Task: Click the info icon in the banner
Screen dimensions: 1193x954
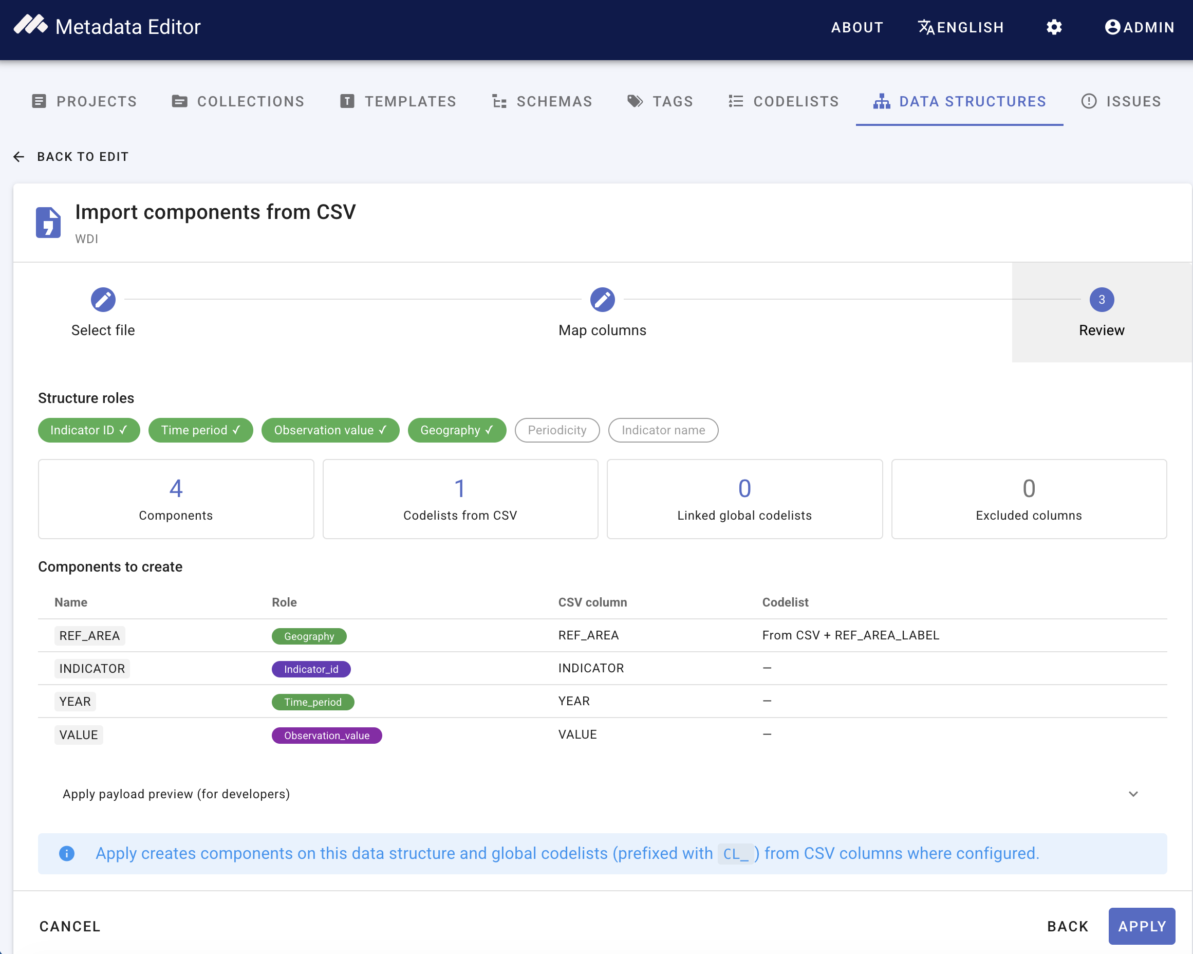Action: click(x=66, y=853)
